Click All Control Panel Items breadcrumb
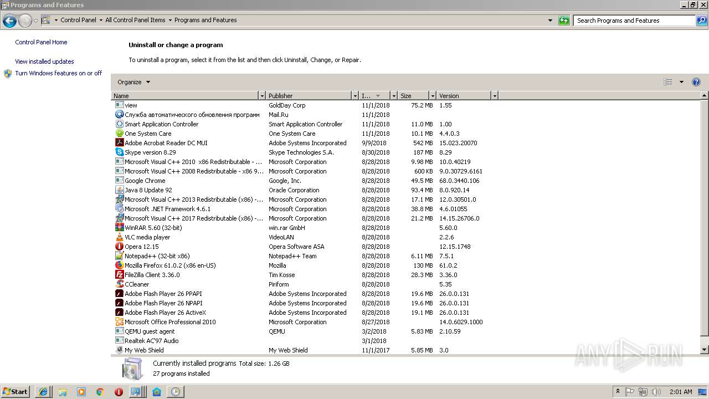 click(135, 20)
